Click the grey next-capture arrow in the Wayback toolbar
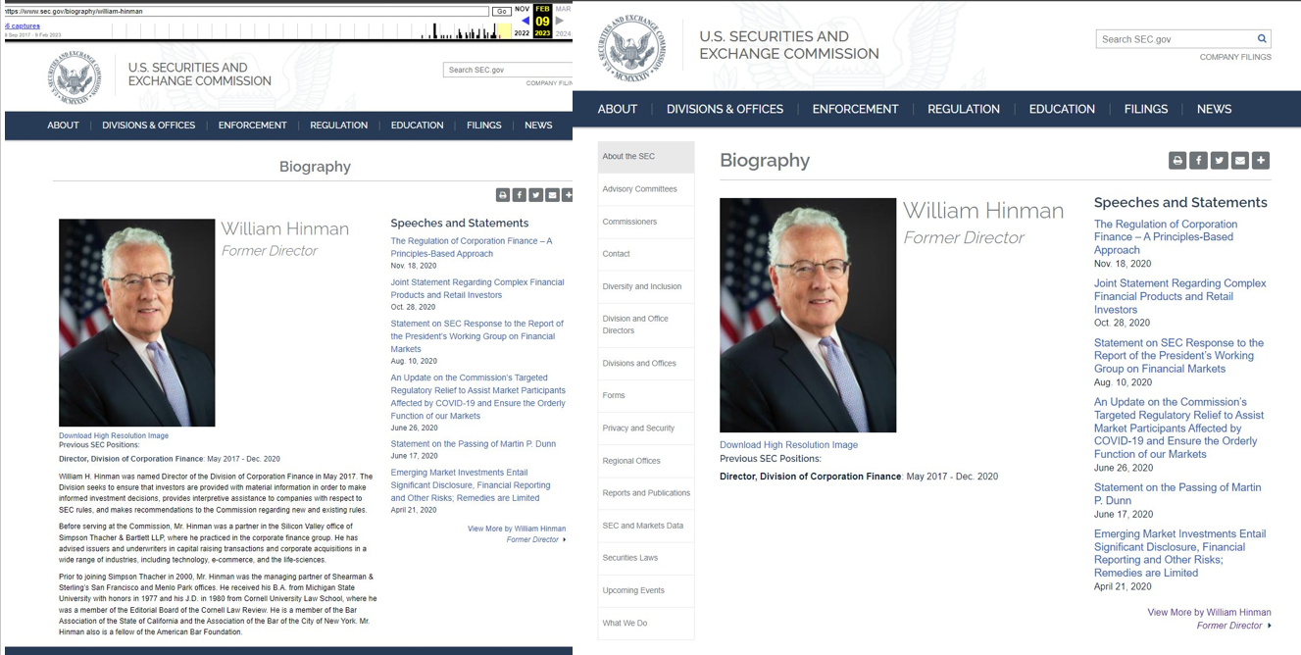The height and width of the screenshot is (655, 1301). 560,21
